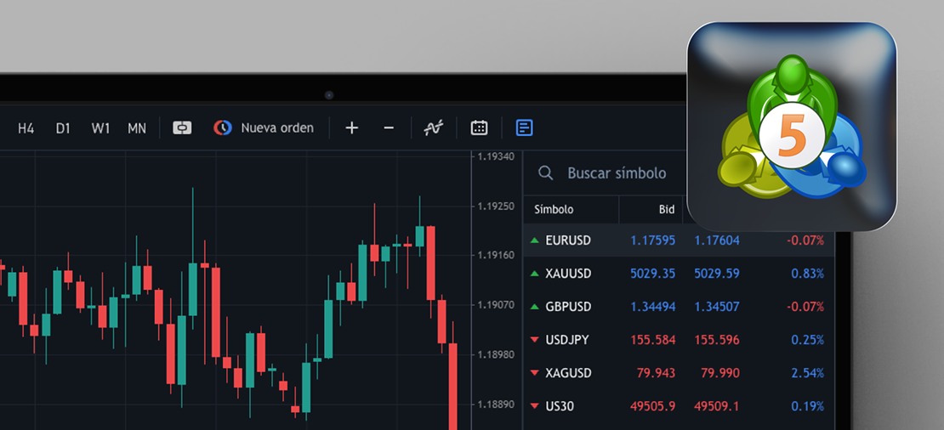Click XAGUSD daily change 2.54%

[x=807, y=373]
